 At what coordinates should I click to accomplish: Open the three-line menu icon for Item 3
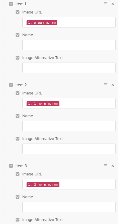(105, 166)
